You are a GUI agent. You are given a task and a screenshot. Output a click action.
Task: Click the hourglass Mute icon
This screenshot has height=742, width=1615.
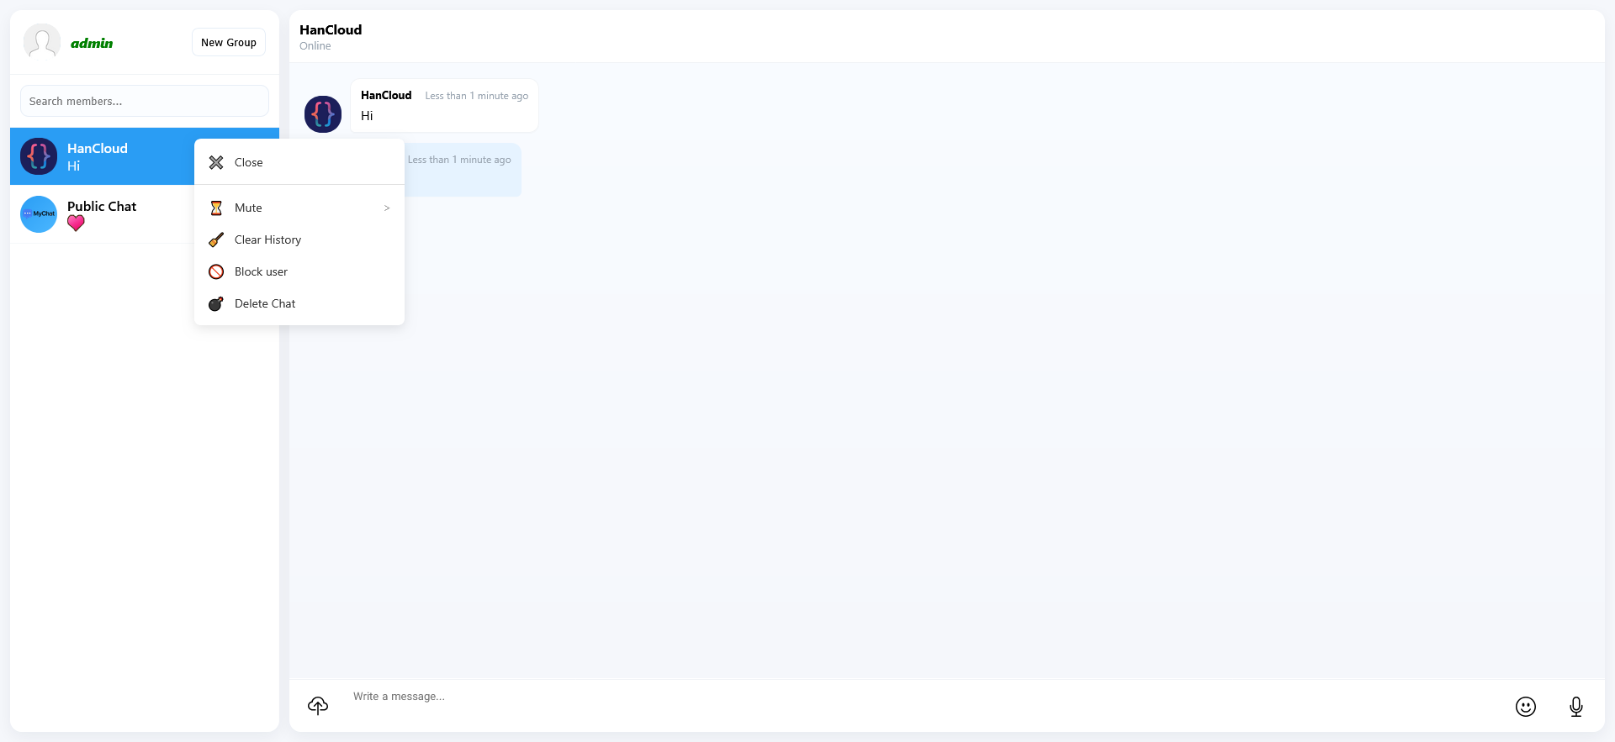click(216, 208)
